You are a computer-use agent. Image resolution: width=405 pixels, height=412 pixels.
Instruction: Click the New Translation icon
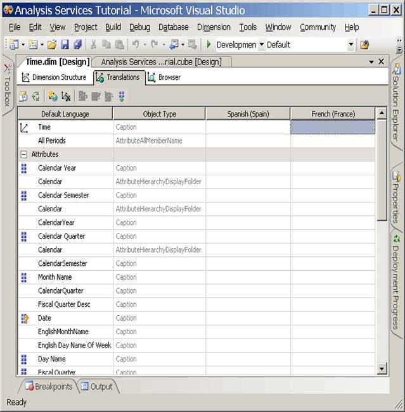coord(52,96)
